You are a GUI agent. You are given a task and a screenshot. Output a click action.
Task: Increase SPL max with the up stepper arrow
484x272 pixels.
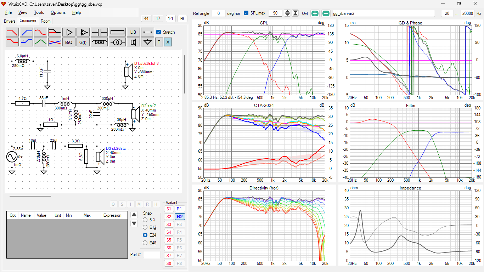click(x=287, y=11)
